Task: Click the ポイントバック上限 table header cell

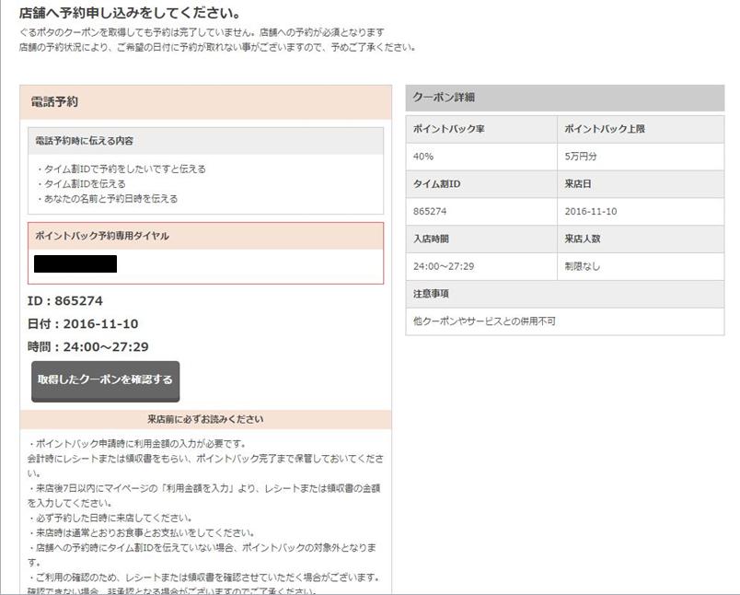Action: click(x=605, y=129)
